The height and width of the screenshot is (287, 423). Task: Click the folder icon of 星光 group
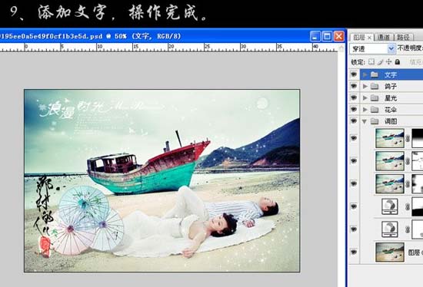point(375,97)
